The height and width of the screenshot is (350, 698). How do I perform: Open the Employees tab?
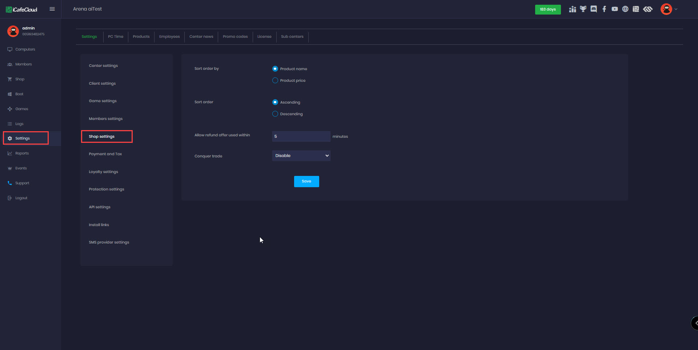pos(169,37)
